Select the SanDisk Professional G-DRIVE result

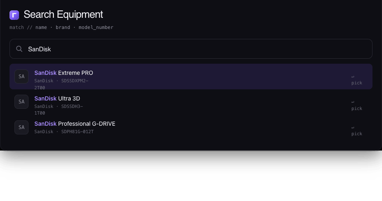click(191, 127)
